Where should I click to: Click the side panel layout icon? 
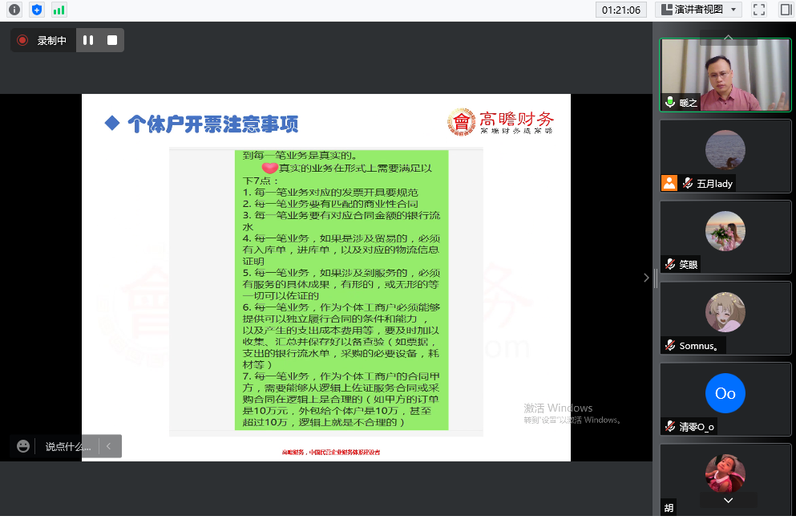(x=785, y=10)
